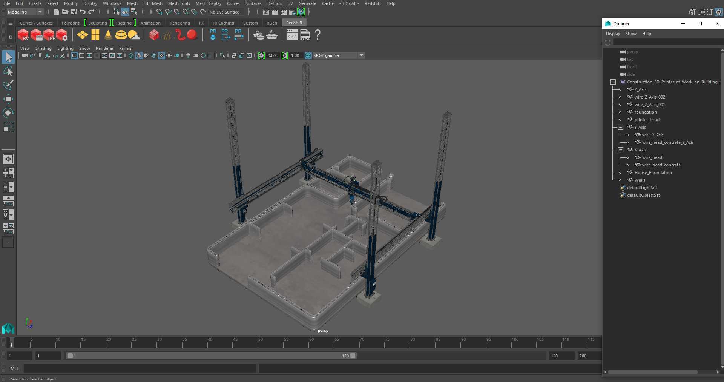This screenshot has width=724, height=382.
Task: Click the Open scene folder icon
Action: pos(65,12)
